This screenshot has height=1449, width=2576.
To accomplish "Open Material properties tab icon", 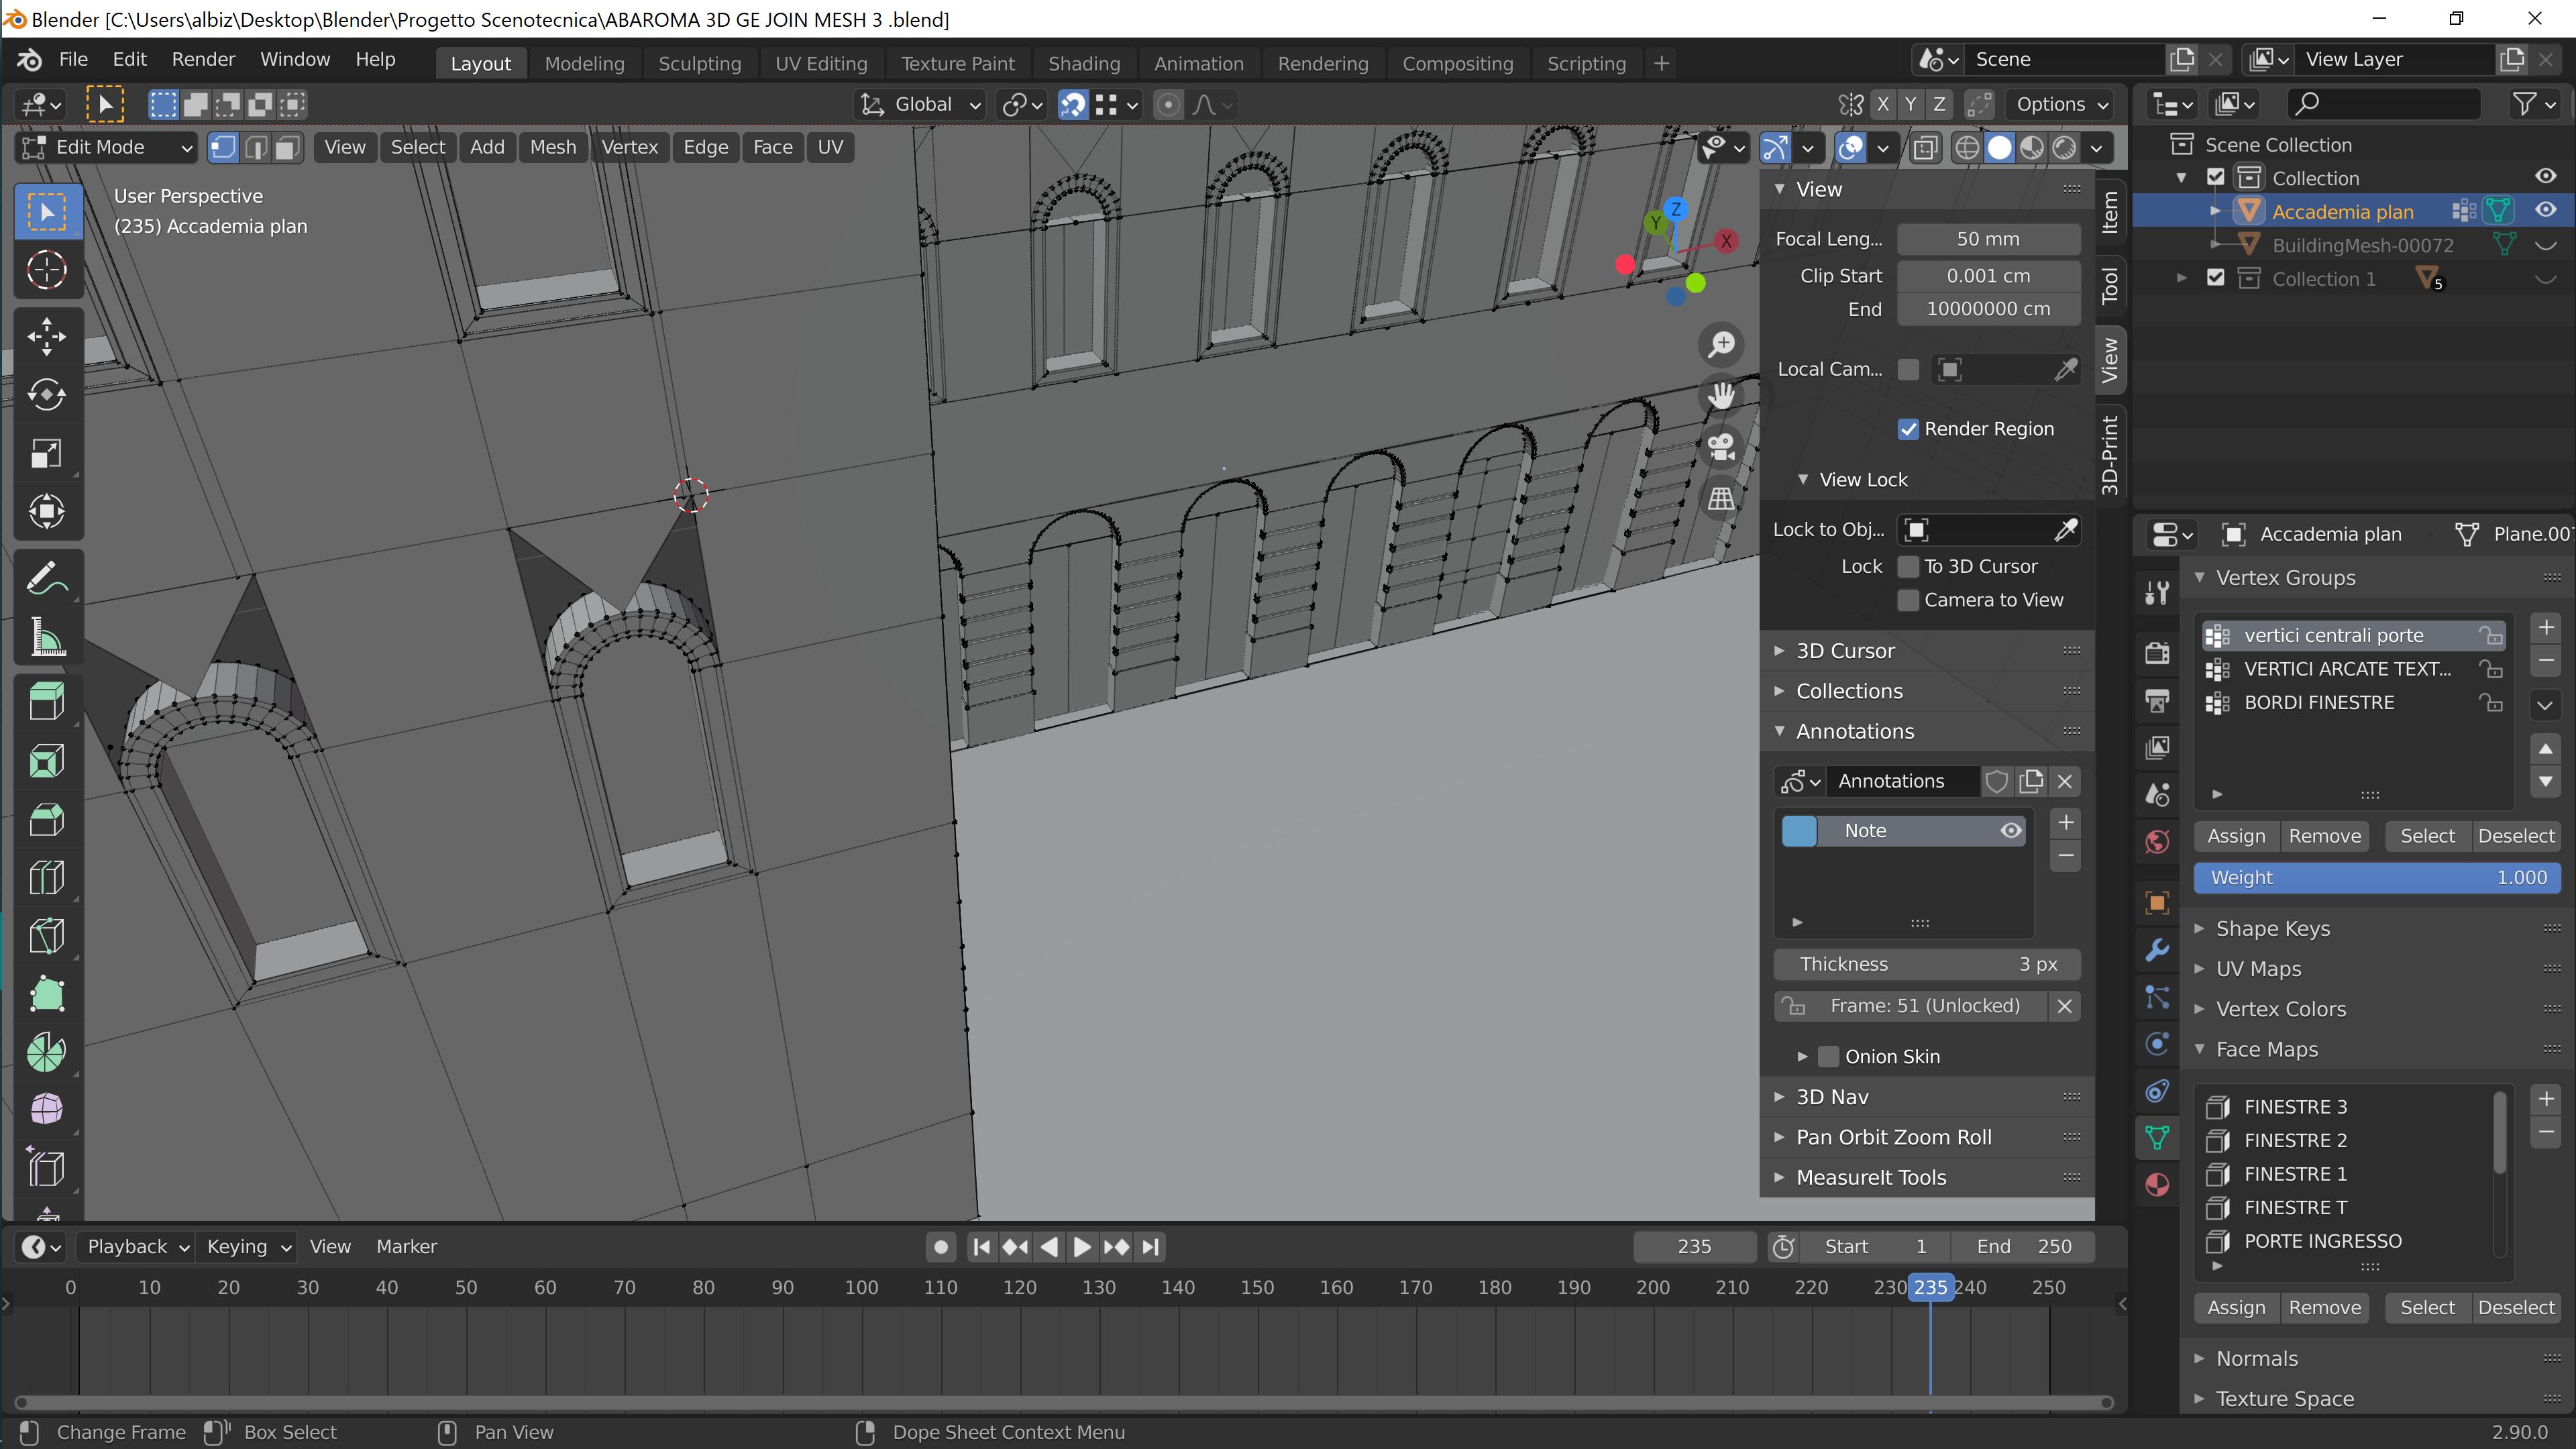I will 2157,1185.
